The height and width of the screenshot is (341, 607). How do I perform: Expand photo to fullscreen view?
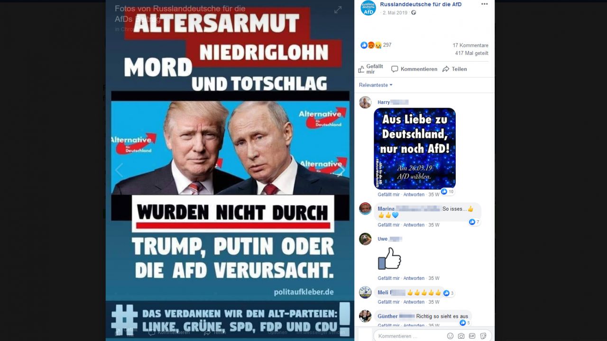click(338, 9)
